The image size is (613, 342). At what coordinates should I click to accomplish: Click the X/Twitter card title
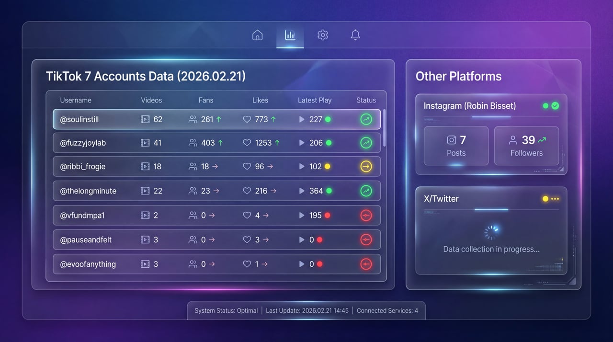click(441, 199)
